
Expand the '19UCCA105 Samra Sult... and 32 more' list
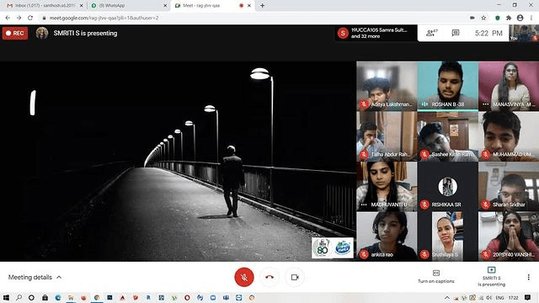pos(376,33)
